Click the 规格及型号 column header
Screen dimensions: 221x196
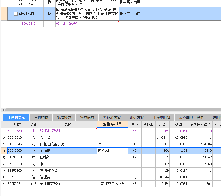pyautogui.click(x=112, y=124)
